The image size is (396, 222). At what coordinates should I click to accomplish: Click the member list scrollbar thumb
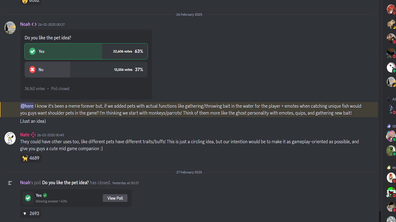380,216
